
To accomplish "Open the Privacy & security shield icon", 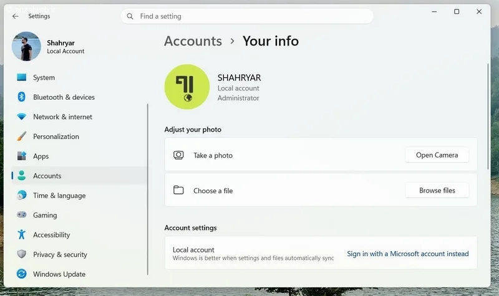I will coord(22,254).
